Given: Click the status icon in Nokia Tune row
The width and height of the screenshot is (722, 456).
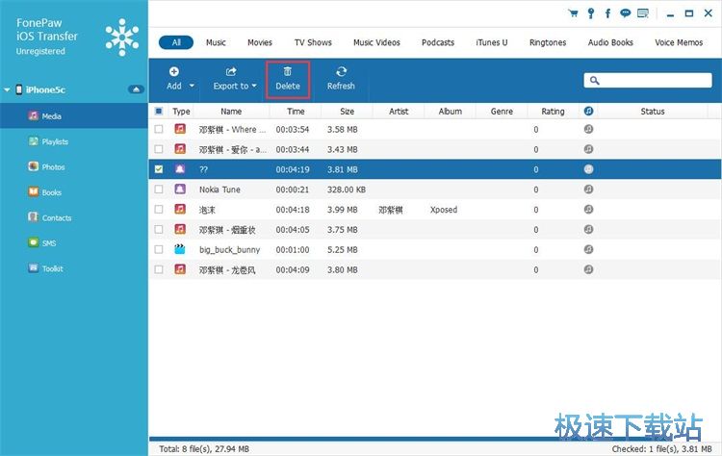Looking at the screenshot, I should click(x=588, y=190).
